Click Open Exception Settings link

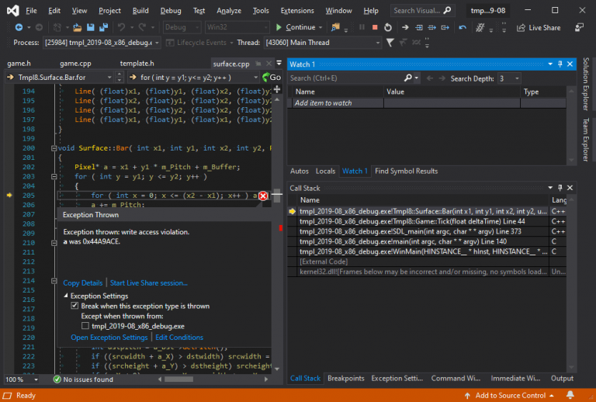109,338
